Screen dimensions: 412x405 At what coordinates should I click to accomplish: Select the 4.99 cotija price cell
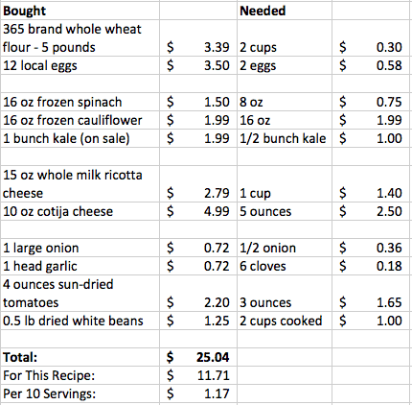[198, 211]
